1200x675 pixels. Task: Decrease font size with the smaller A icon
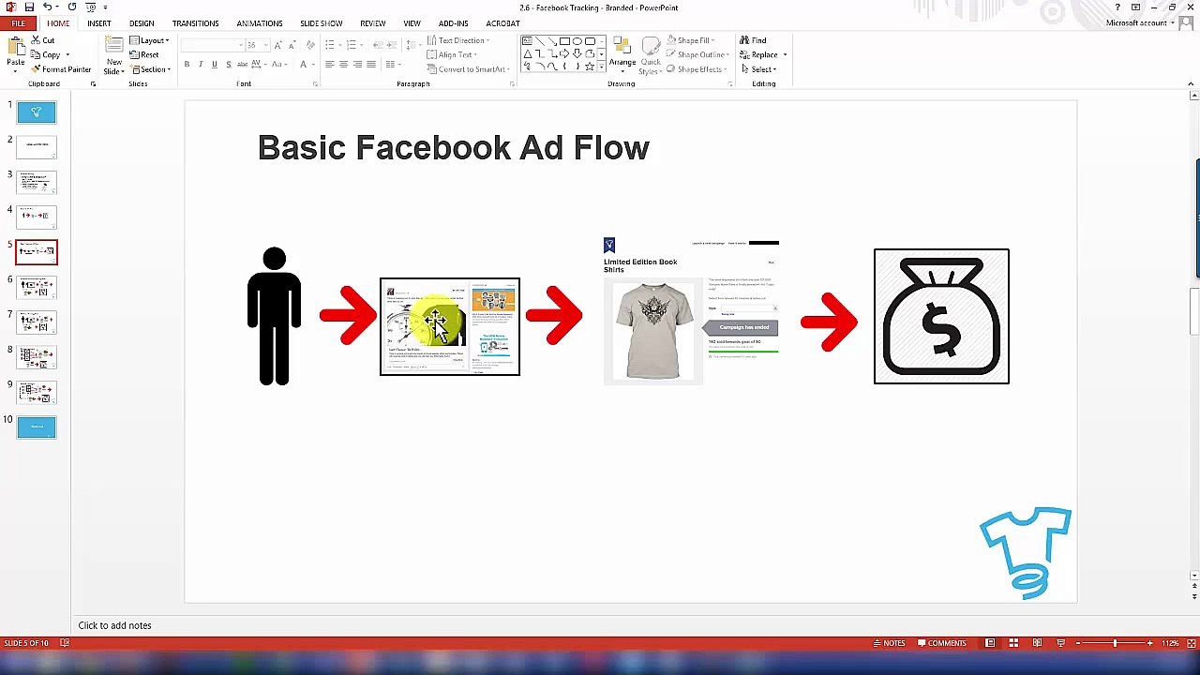[292, 45]
